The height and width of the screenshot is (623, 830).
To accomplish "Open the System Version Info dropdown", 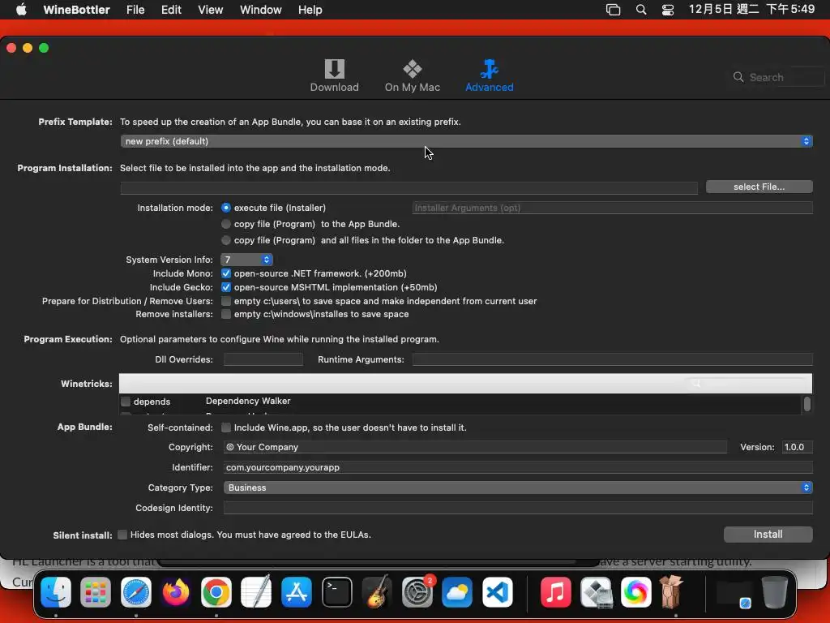I will coord(246,260).
